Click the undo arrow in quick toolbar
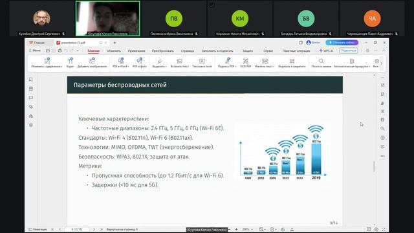The height and width of the screenshot is (233, 414). [x=66, y=50]
